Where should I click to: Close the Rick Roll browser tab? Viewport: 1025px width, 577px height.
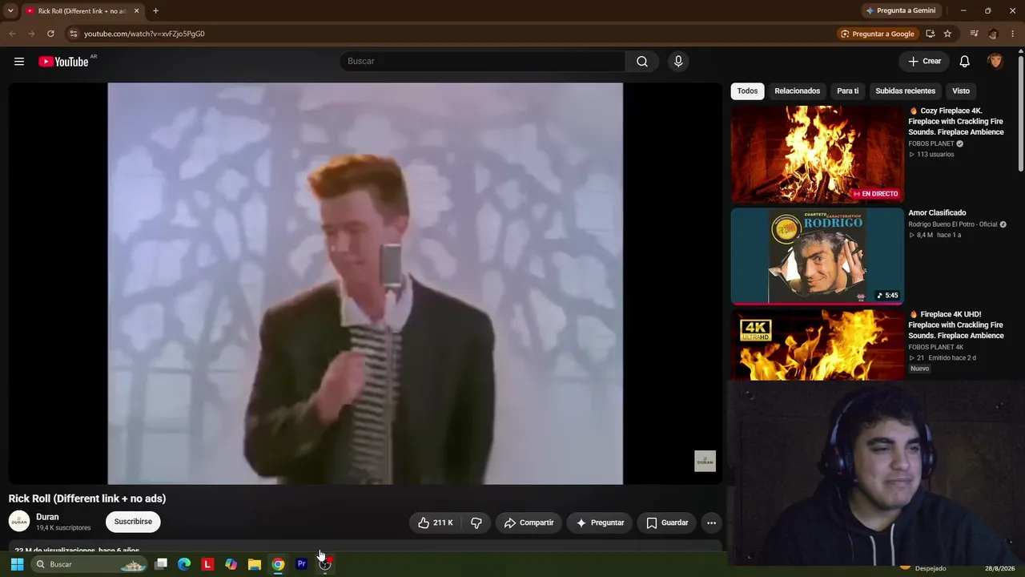136,11
